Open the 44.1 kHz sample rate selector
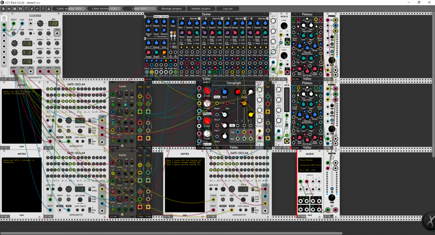This screenshot has width=435, height=235. coord(304,170)
